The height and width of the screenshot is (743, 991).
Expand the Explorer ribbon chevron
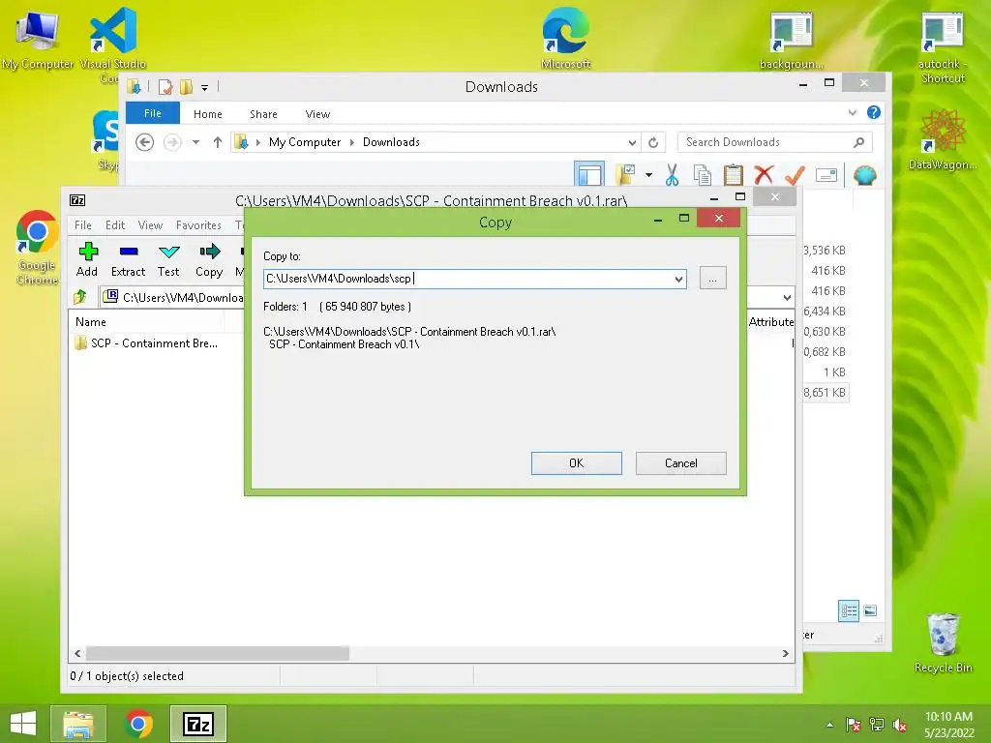tap(853, 112)
